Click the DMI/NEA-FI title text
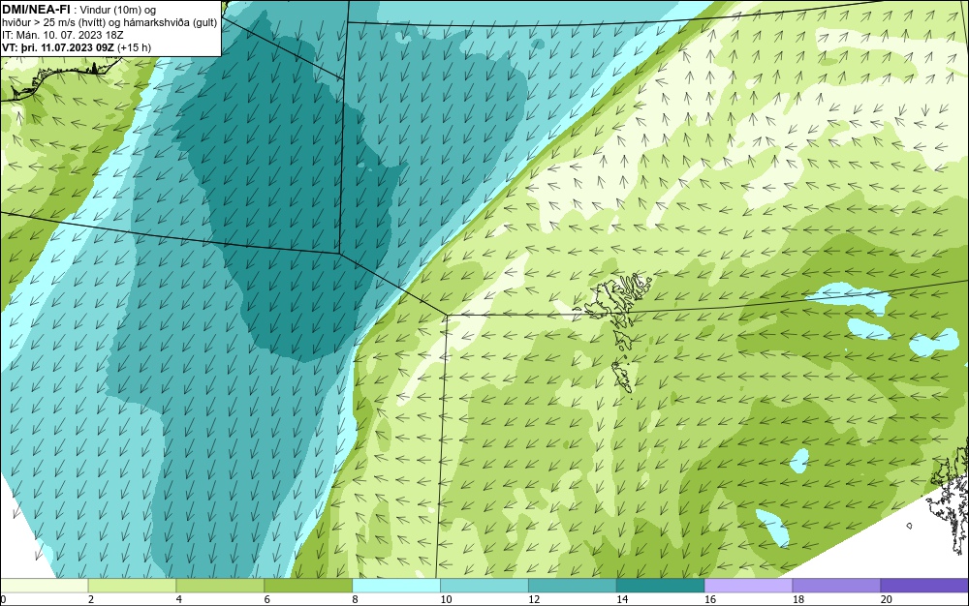Viewport: 969px width, 606px height. click(x=35, y=10)
